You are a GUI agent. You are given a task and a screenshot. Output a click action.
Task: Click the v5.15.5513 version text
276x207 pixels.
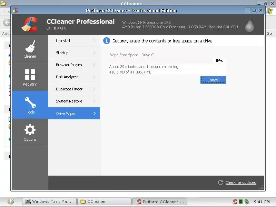click(56, 29)
